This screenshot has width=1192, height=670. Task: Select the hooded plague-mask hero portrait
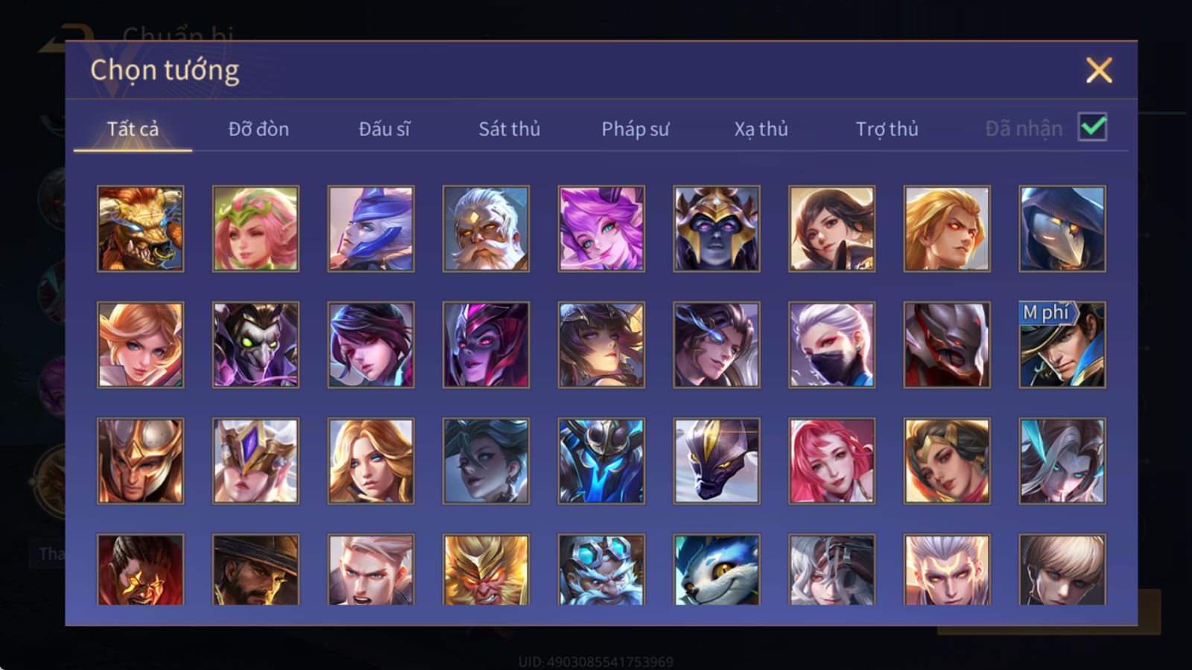pyautogui.click(x=1062, y=229)
